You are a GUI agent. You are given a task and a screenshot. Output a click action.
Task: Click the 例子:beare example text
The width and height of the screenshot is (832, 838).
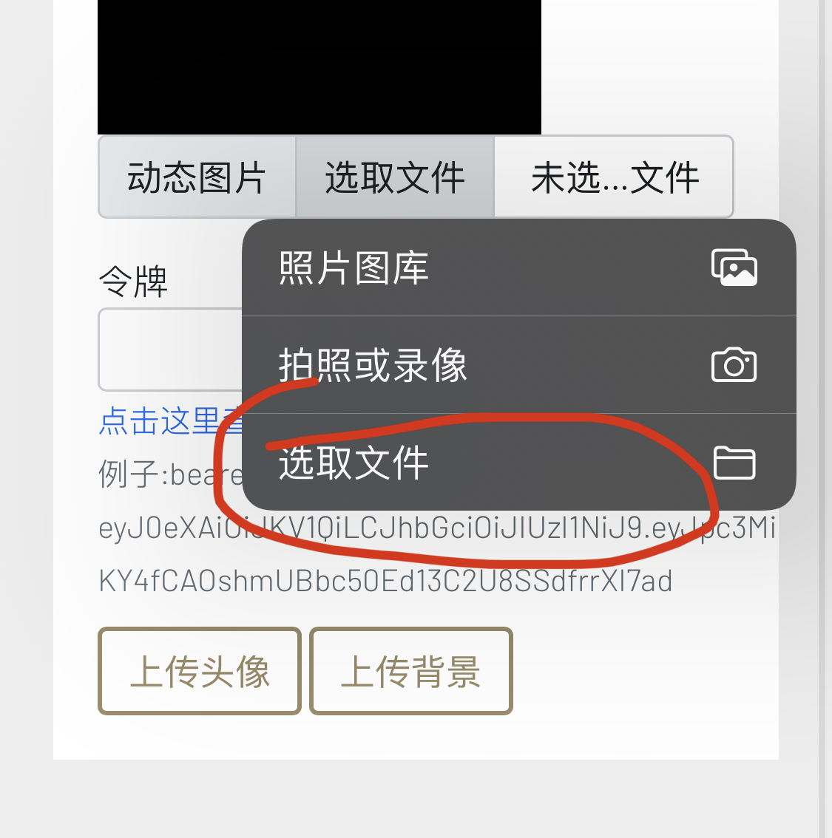click(x=171, y=474)
